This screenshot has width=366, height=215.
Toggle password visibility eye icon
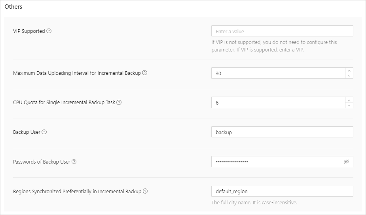tap(346, 162)
